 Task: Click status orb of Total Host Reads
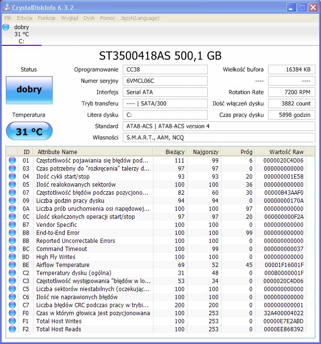coord(12,329)
